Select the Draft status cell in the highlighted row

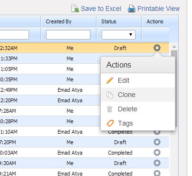[120, 48]
